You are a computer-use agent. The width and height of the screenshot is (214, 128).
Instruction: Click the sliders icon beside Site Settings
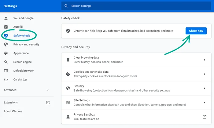pyautogui.click(x=68, y=103)
